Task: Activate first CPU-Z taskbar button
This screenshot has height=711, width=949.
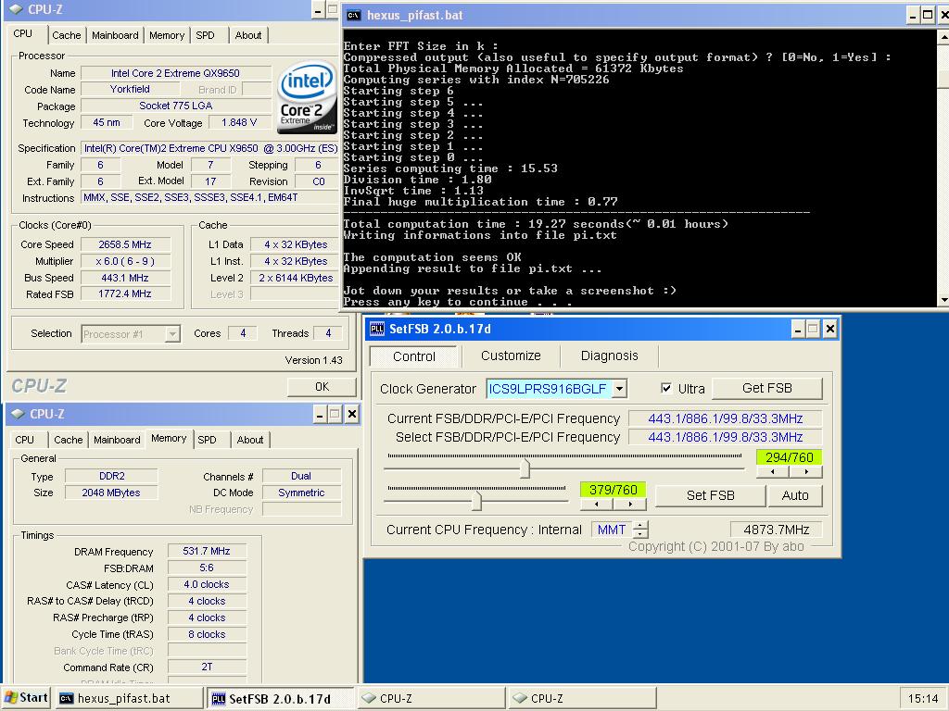Action: click(x=431, y=698)
